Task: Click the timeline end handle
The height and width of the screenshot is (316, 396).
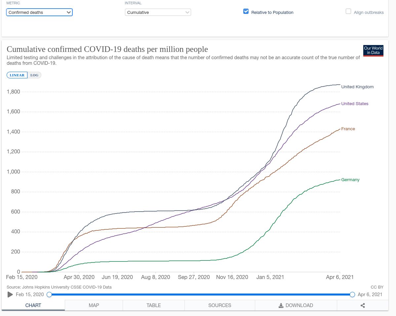Action: pos(352,295)
